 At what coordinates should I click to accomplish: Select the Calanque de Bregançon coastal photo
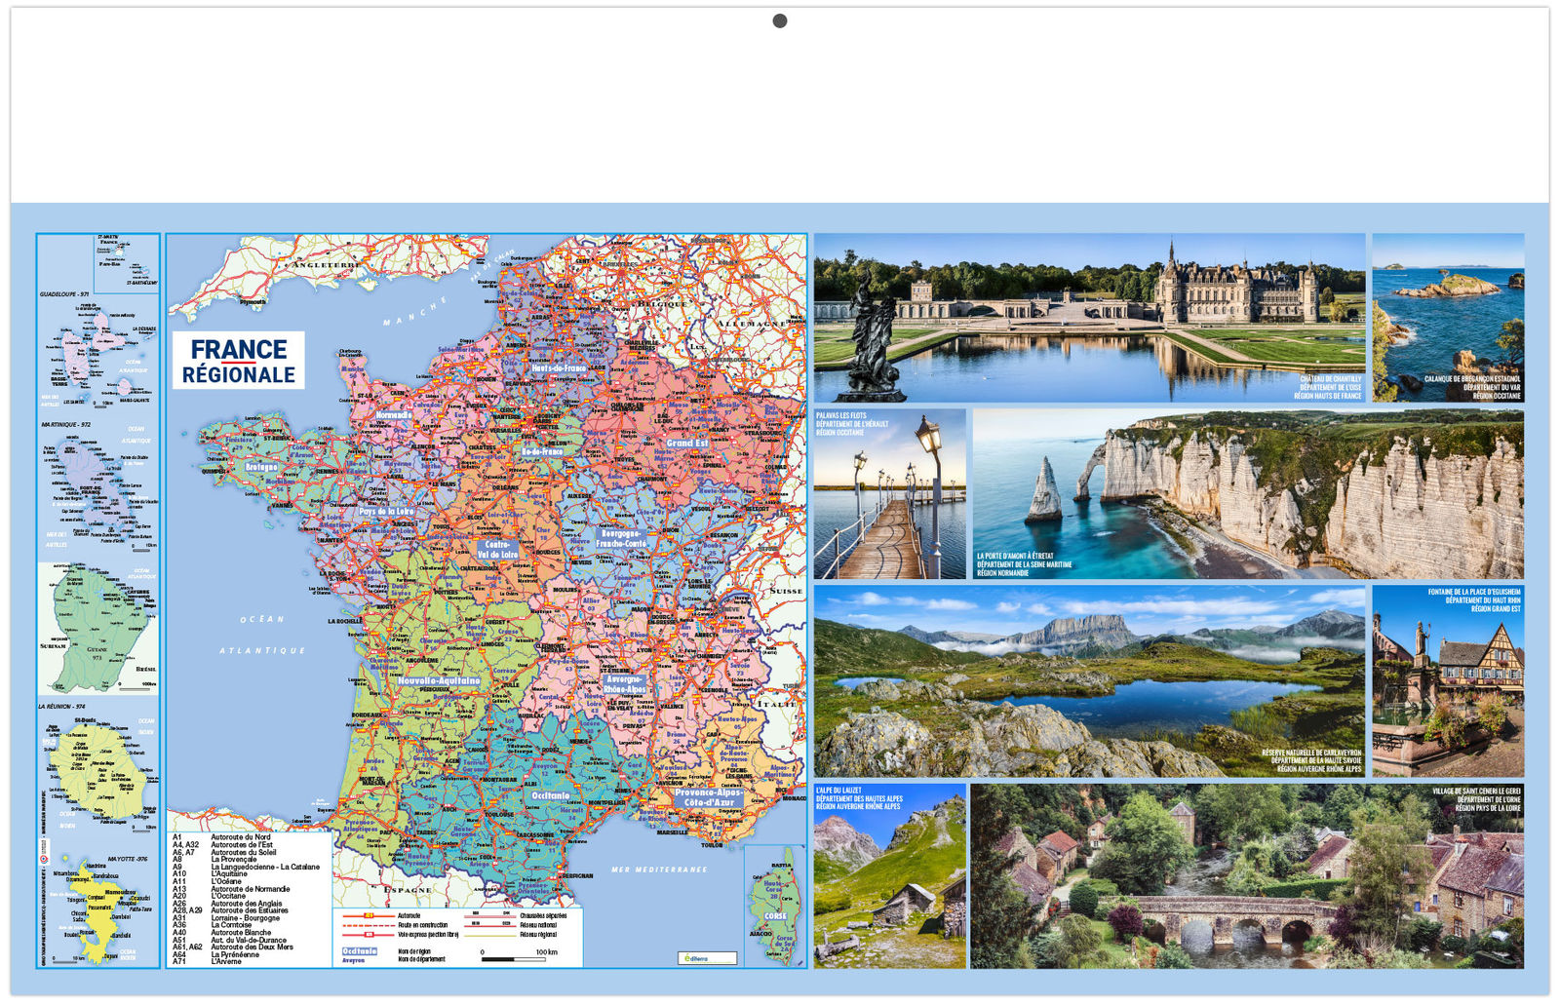[x=1447, y=318]
